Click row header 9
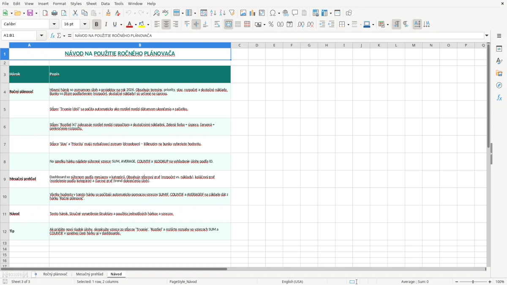This screenshot has height=285, width=507. point(5,179)
